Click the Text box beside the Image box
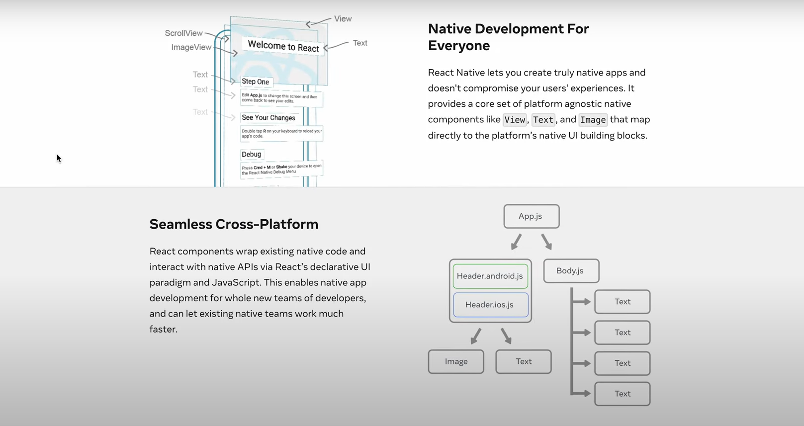The height and width of the screenshot is (426, 804). (523, 361)
